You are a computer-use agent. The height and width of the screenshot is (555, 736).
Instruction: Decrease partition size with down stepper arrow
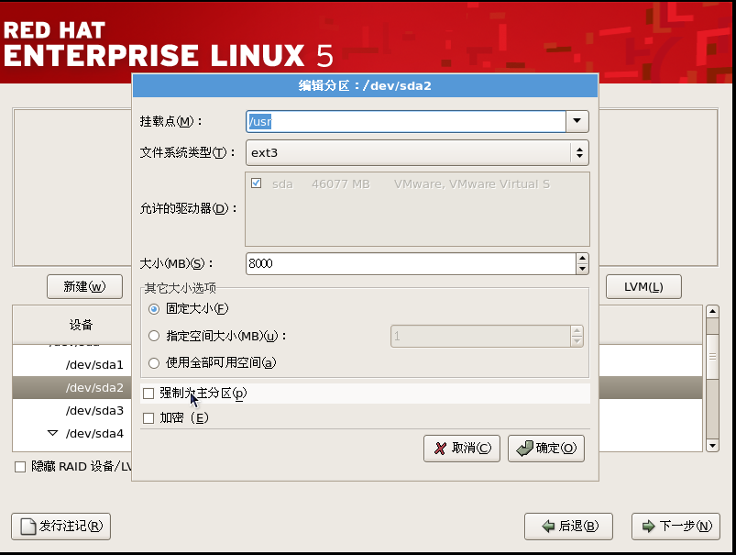pyautogui.click(x=582, y=269)
